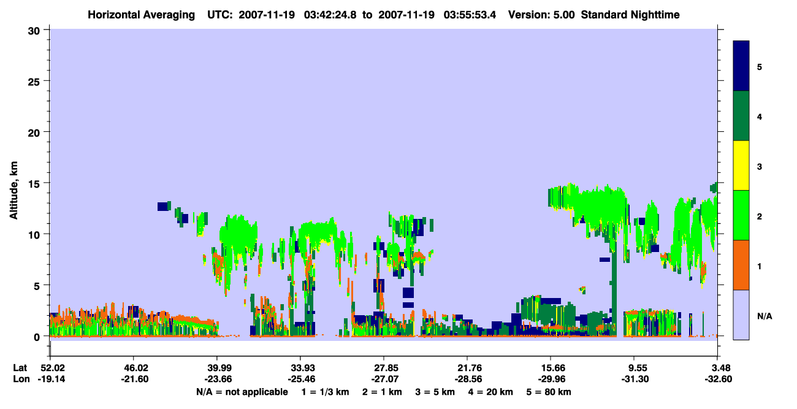
Task: Click the start time '03:42:24.8'
Action: tap(332, 15)
